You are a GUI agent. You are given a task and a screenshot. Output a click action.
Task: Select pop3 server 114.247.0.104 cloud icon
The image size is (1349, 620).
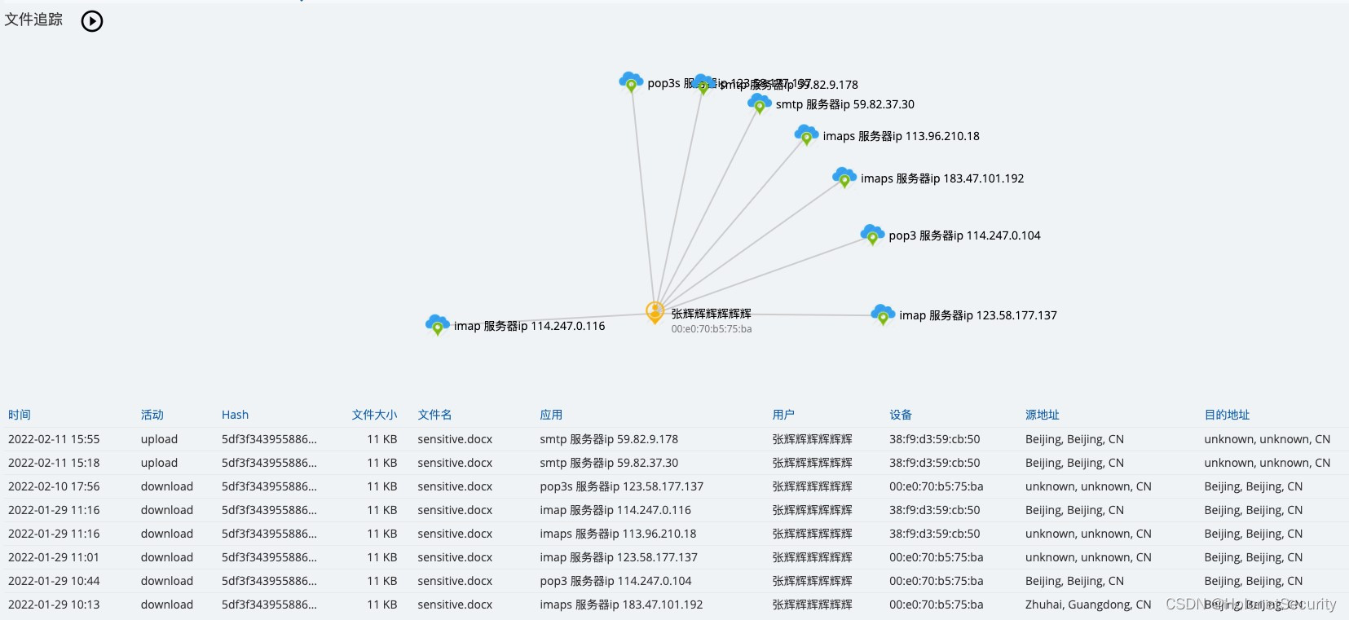click(x=872, y=235)
